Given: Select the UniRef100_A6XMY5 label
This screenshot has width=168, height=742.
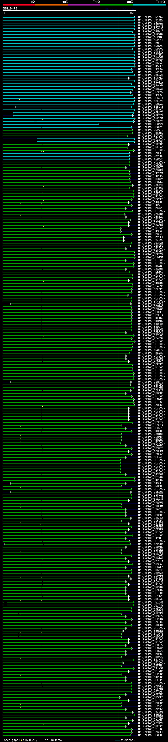Looking at the screenshot, I should pyautogui.click(x=150, y=86).
